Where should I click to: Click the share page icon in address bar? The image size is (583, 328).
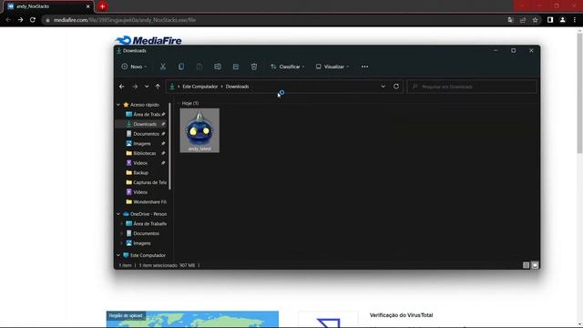(523, 20)
